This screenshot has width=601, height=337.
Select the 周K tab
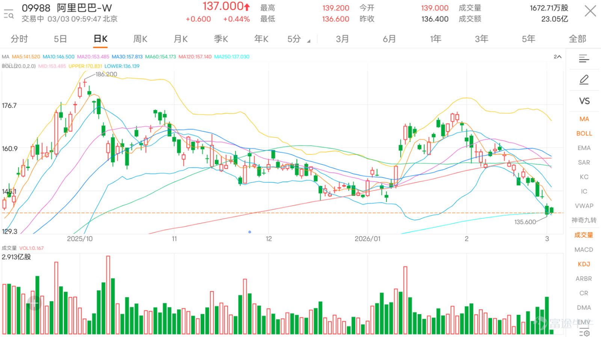(x=140, y=39)
